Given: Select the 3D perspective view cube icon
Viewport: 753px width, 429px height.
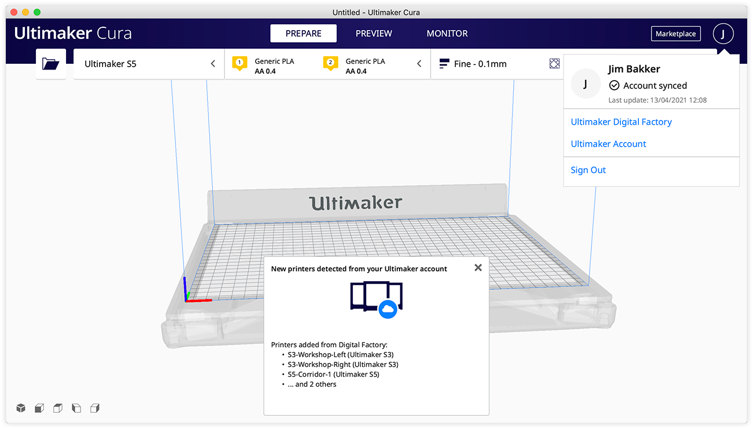Looking at the screenshot, I should click(x=21, y=408).
